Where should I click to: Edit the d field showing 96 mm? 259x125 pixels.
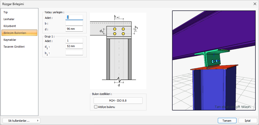74,29
